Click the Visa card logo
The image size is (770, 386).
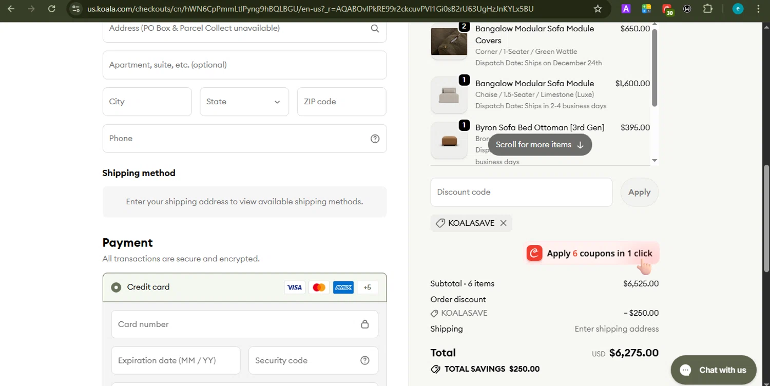pyautogui.click(x=295, y=287)
